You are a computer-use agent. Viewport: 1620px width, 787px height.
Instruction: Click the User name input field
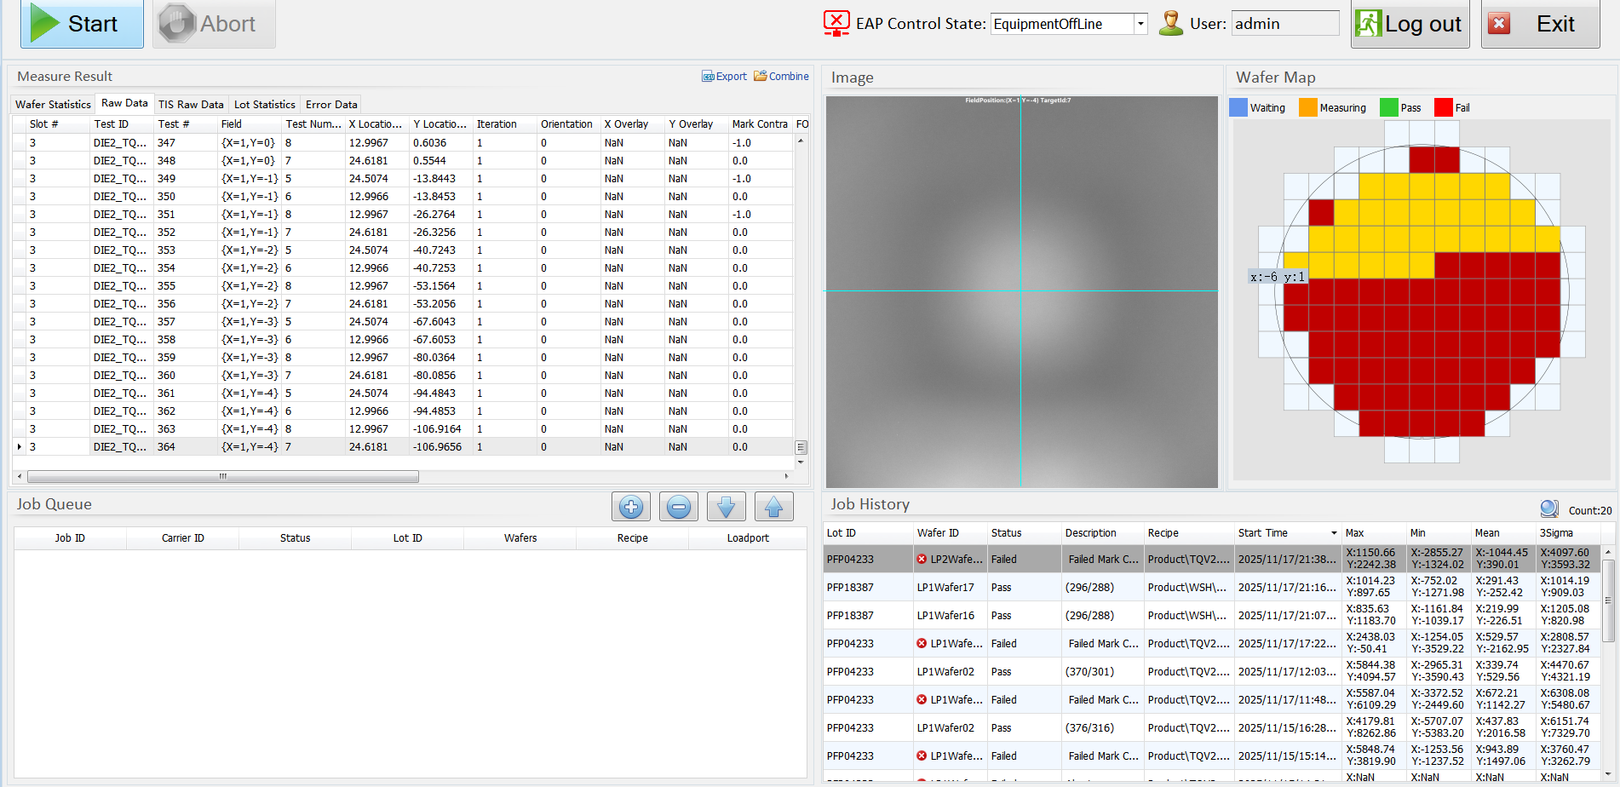[x=1284, y=24]
